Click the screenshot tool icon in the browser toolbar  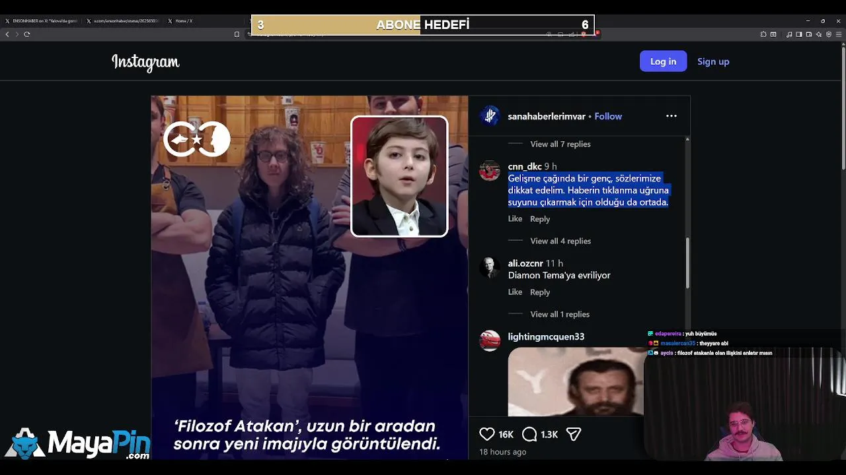(x=773, y=34)
